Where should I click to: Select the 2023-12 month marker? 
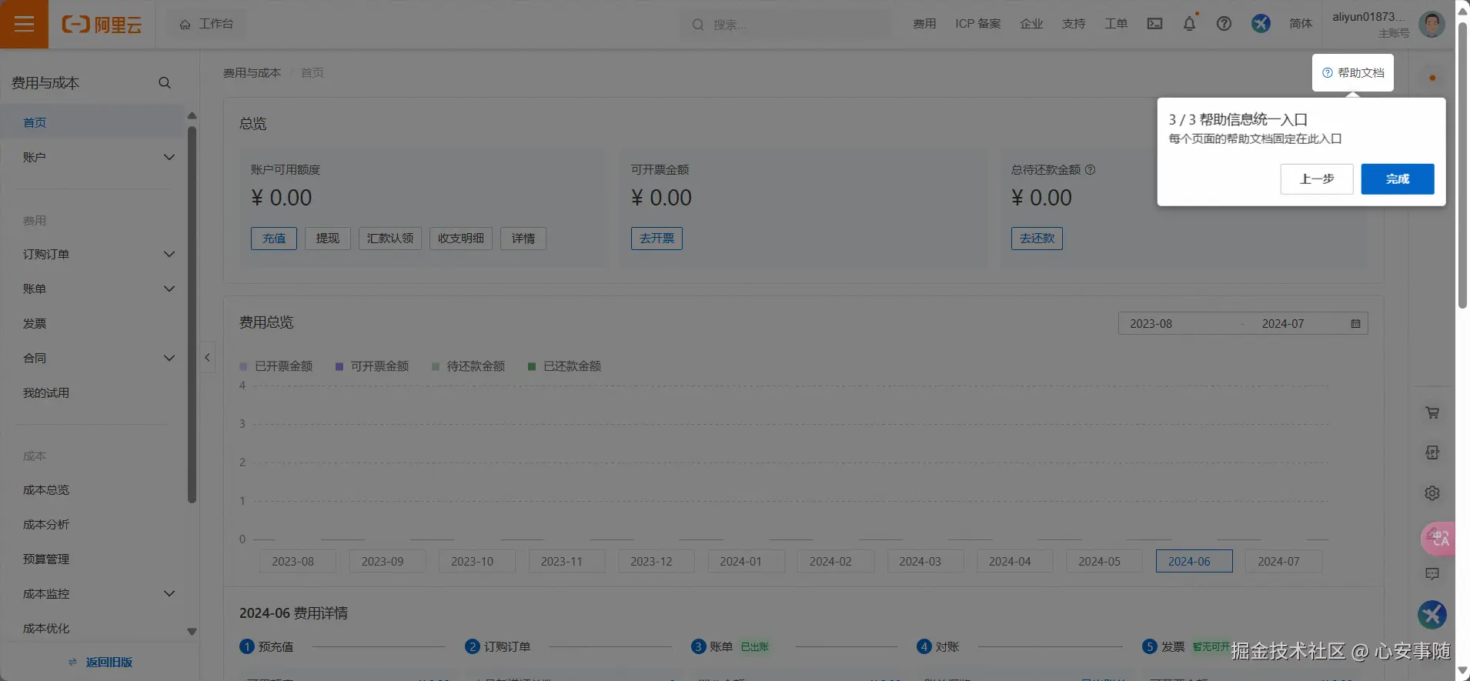[x=656, y=561]
